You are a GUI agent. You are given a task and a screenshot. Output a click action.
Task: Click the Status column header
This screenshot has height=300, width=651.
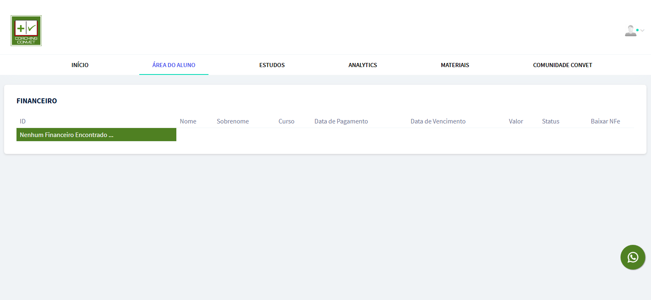[550, 121]
